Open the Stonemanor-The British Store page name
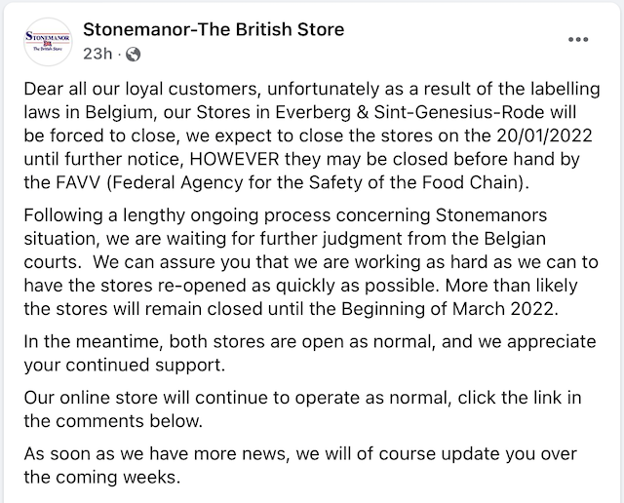The image size is (624, 503). (x=214, y=29)
